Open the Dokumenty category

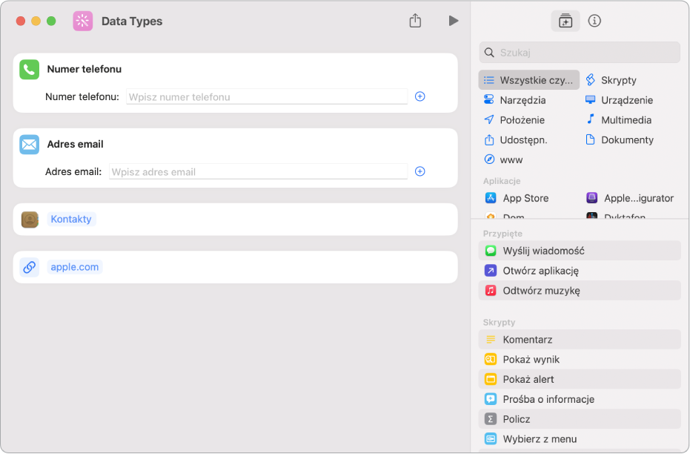click(x=627, y=139)
